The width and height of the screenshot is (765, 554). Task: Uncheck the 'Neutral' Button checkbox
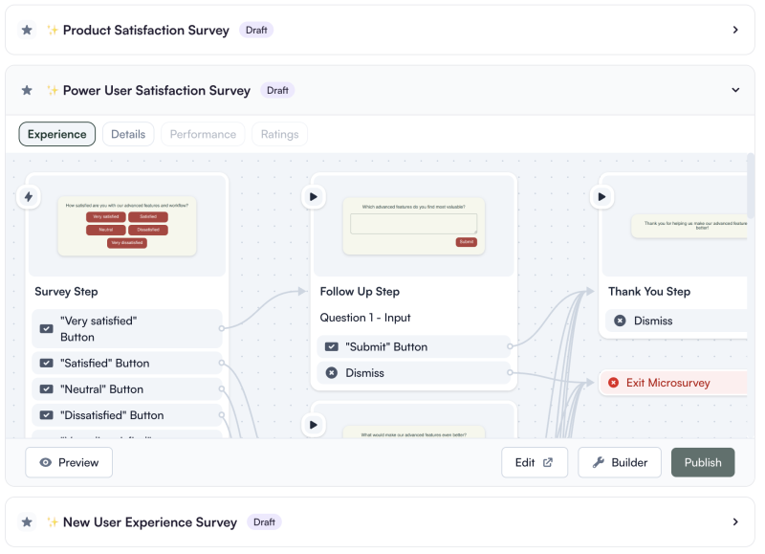click(45, 388)
